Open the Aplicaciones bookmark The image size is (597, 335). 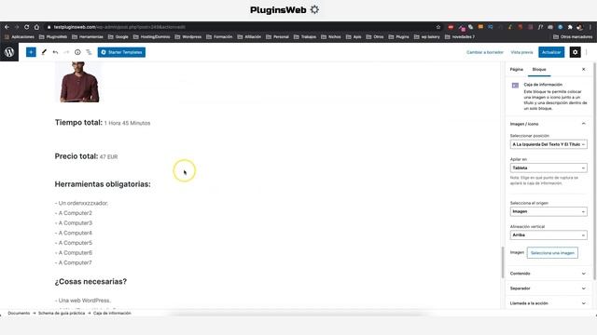click(19, 37)
